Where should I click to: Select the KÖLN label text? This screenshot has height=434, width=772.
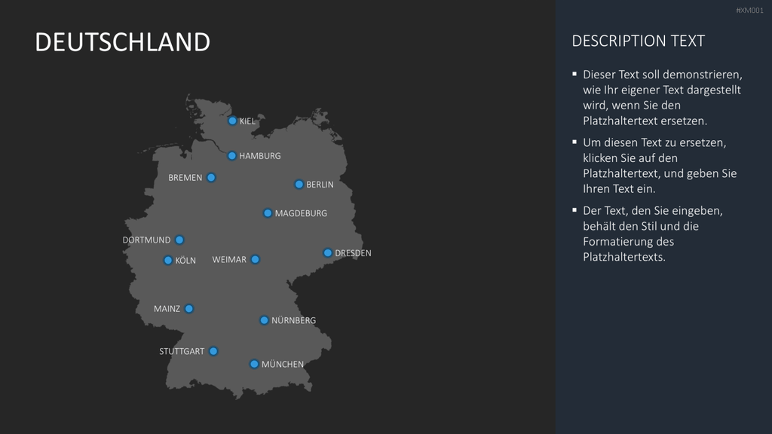185,260
